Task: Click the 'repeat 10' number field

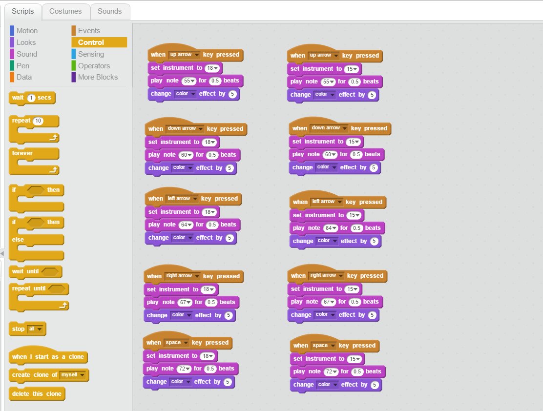Action: 38,121
